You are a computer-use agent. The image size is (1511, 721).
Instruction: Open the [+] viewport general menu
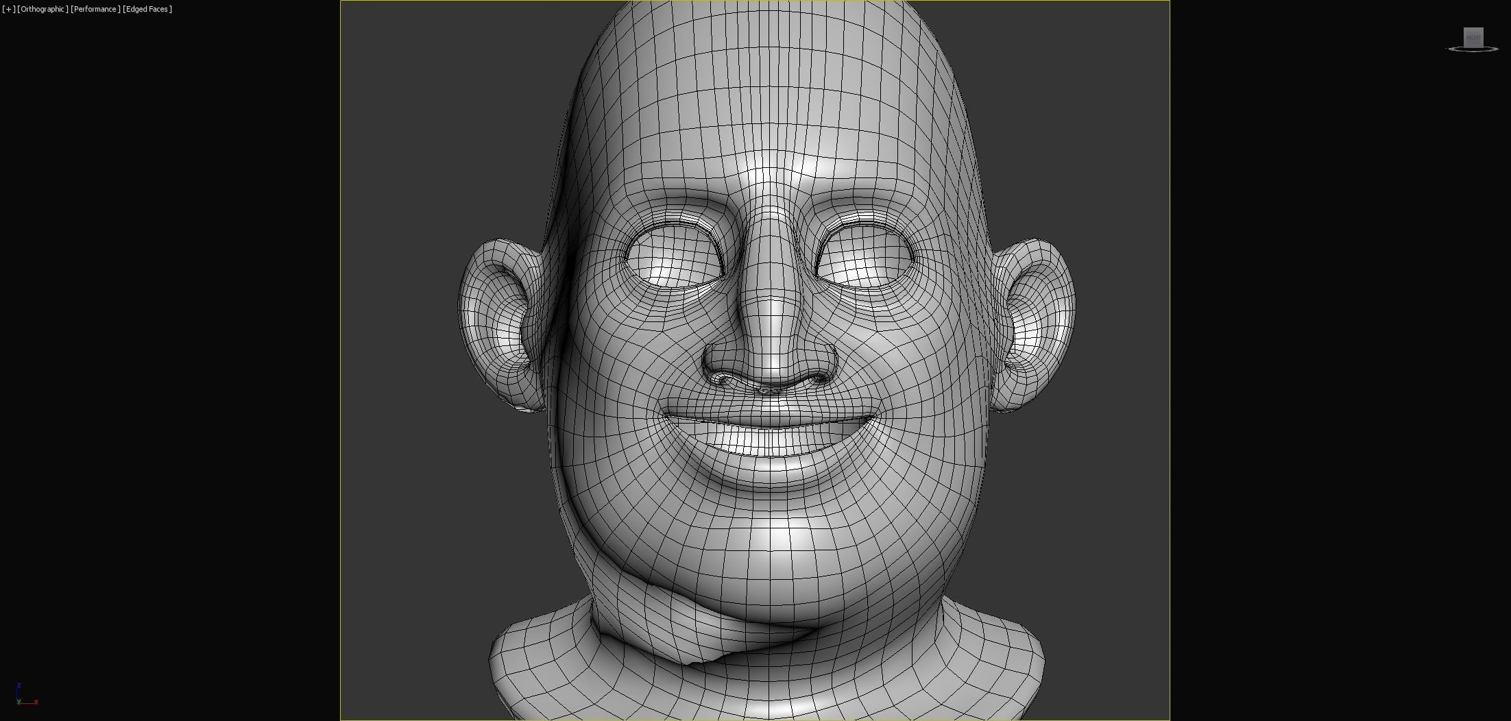[x=8, y=9]
